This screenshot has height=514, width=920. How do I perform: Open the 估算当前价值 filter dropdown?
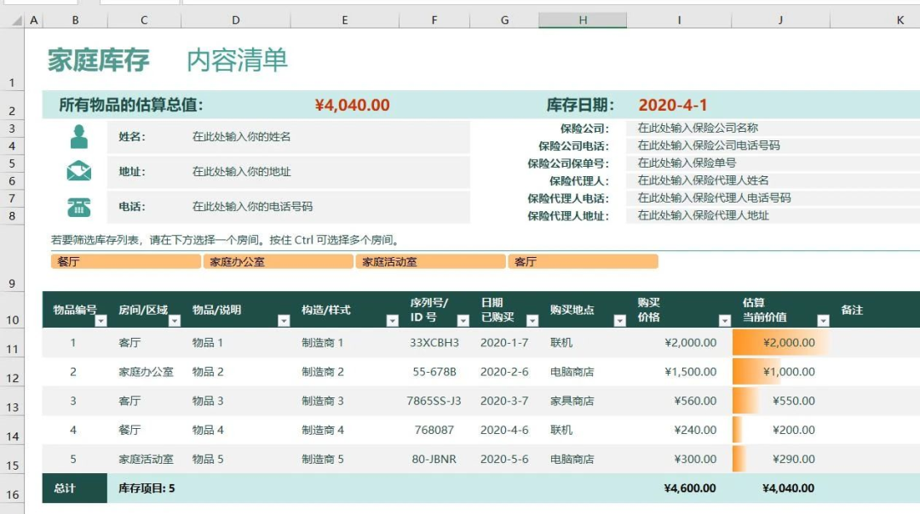pyautogui.click(x=823, y=321)
